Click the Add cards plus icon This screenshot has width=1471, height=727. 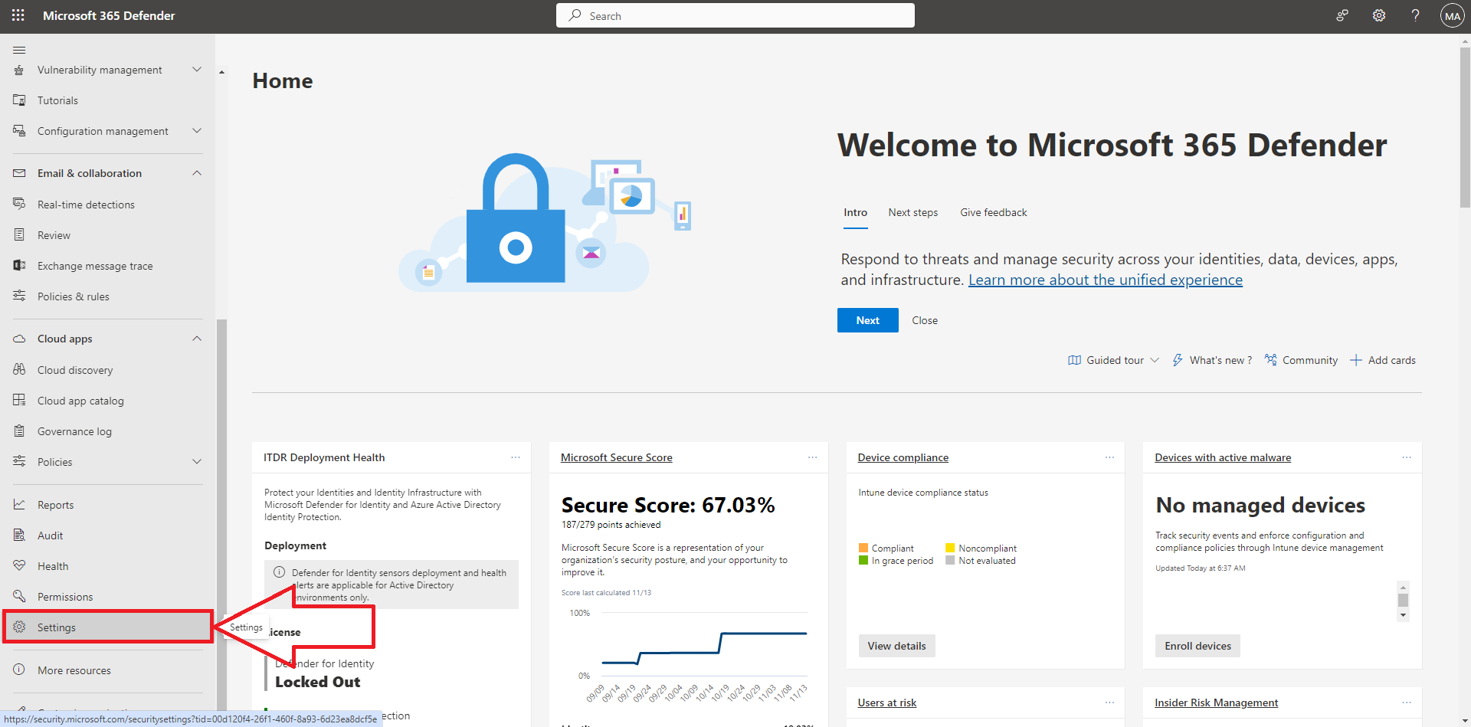pos(1355,360)
